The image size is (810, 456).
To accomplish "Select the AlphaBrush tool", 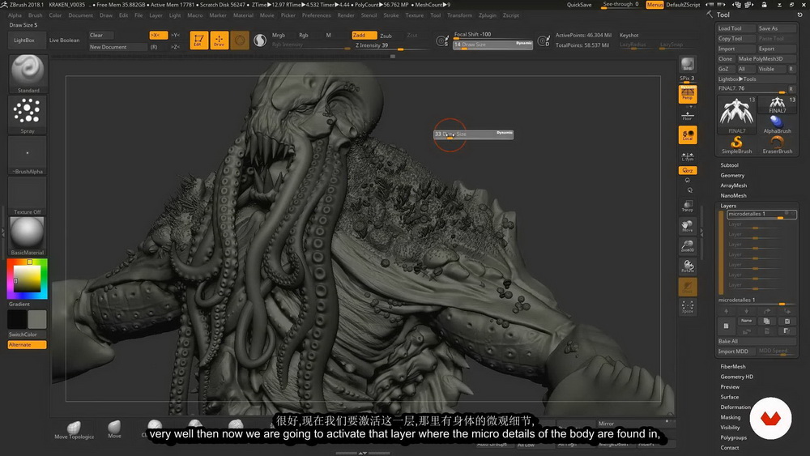I will [777, 125].
